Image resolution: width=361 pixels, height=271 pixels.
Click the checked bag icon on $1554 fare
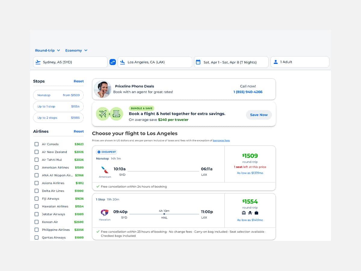click(256, 213)
